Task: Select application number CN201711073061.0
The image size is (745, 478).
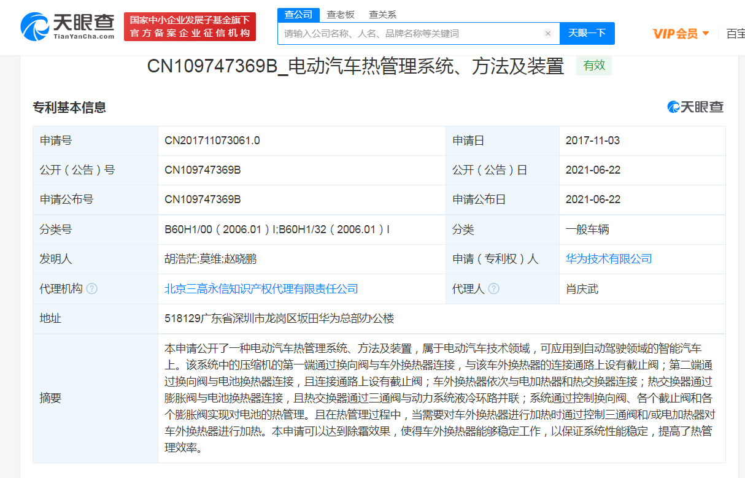Action: pos(212,141)
